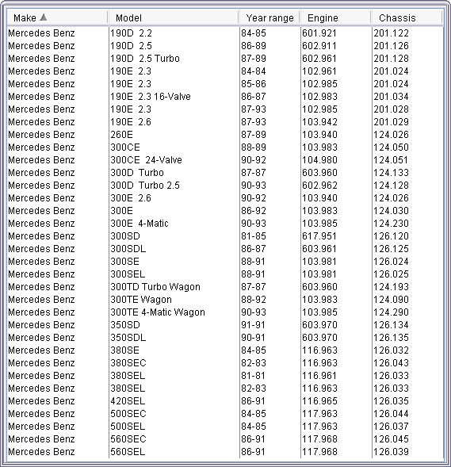Click chassis value 126.045
Screen dimensions: 451x467
click(392, 439)
